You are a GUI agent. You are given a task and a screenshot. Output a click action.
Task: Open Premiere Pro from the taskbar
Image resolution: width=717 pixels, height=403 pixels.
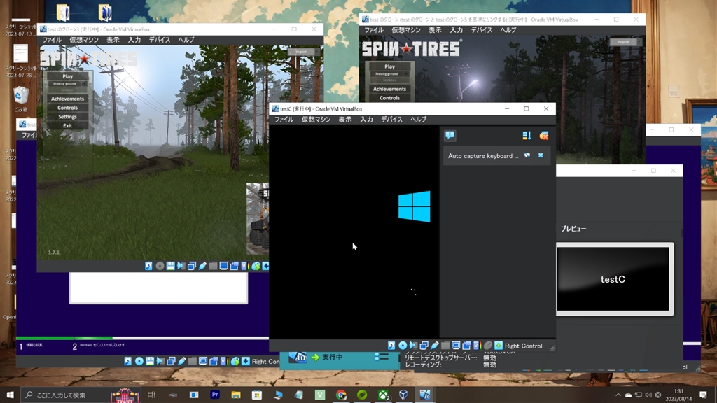[x=215, y=395]
